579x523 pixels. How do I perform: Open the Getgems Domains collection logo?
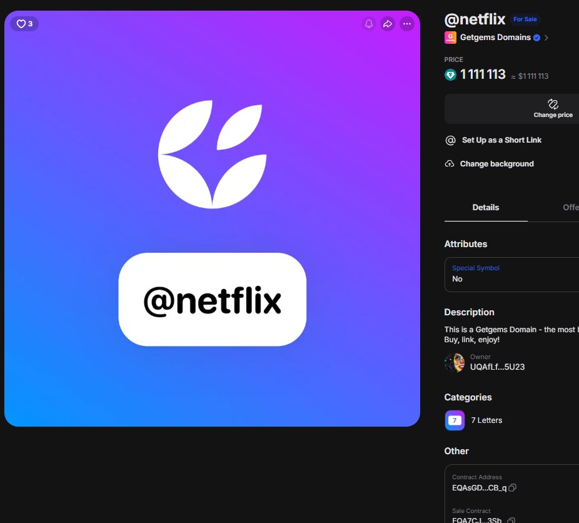(x=450, y=38)
